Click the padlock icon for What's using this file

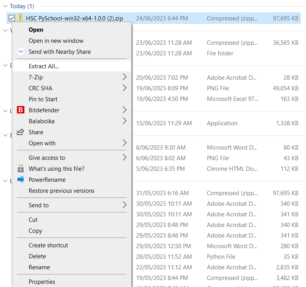pyautogui.click(x=21, y=169)
